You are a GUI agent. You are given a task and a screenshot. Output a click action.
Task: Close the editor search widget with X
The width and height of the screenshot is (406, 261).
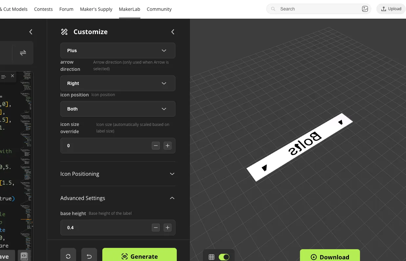[12, 76]
